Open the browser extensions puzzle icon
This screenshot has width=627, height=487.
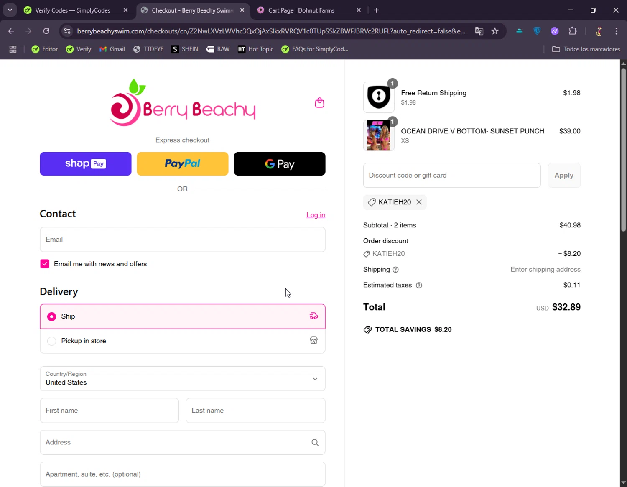(573, 31)
